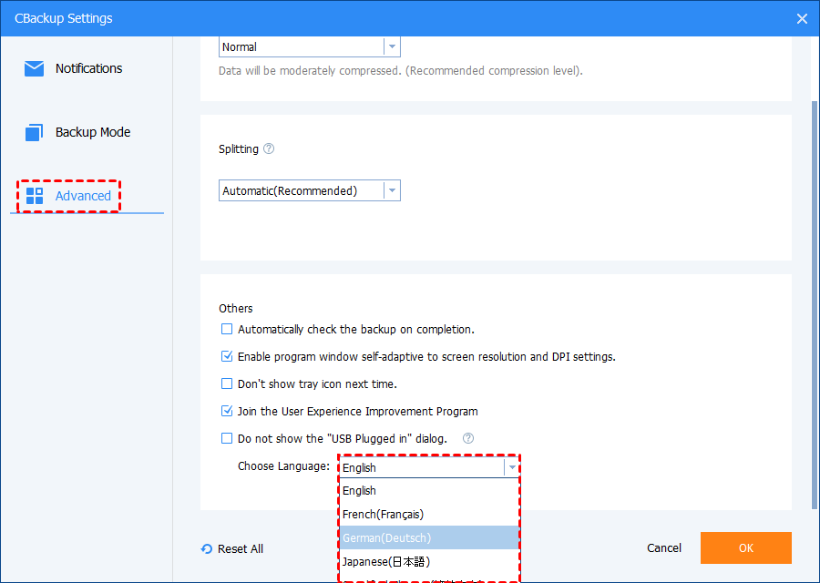Open the Normal compression level dropdown
This screenshot has width=820, height=583.
pos(392,47)
